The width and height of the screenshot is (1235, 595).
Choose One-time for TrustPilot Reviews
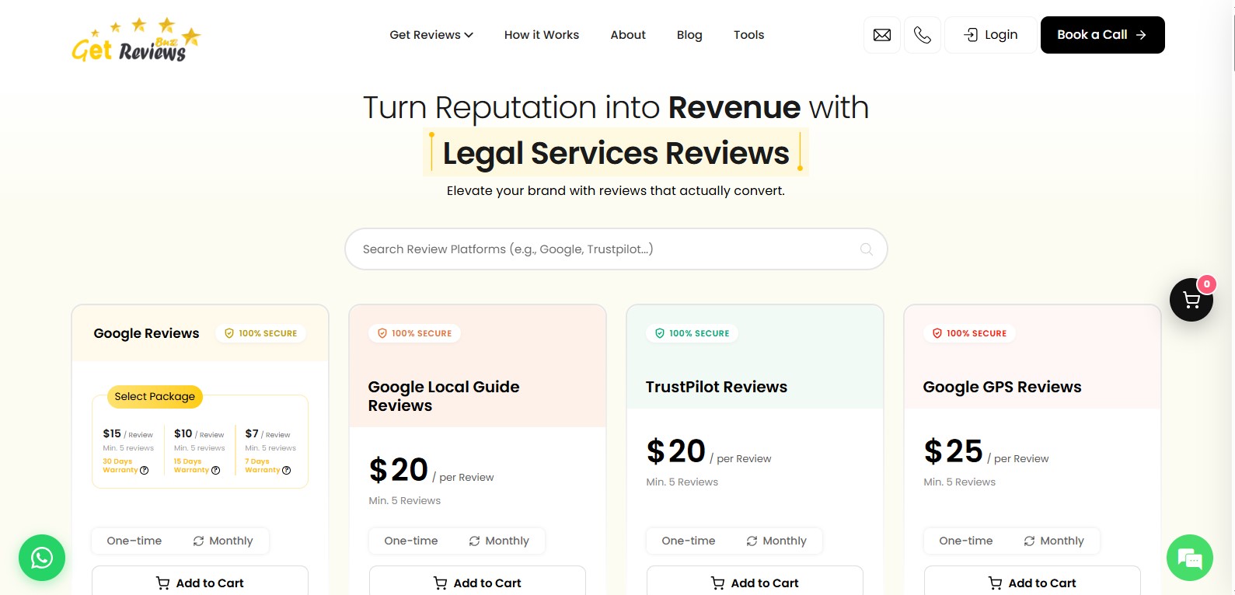click(689, 541)
